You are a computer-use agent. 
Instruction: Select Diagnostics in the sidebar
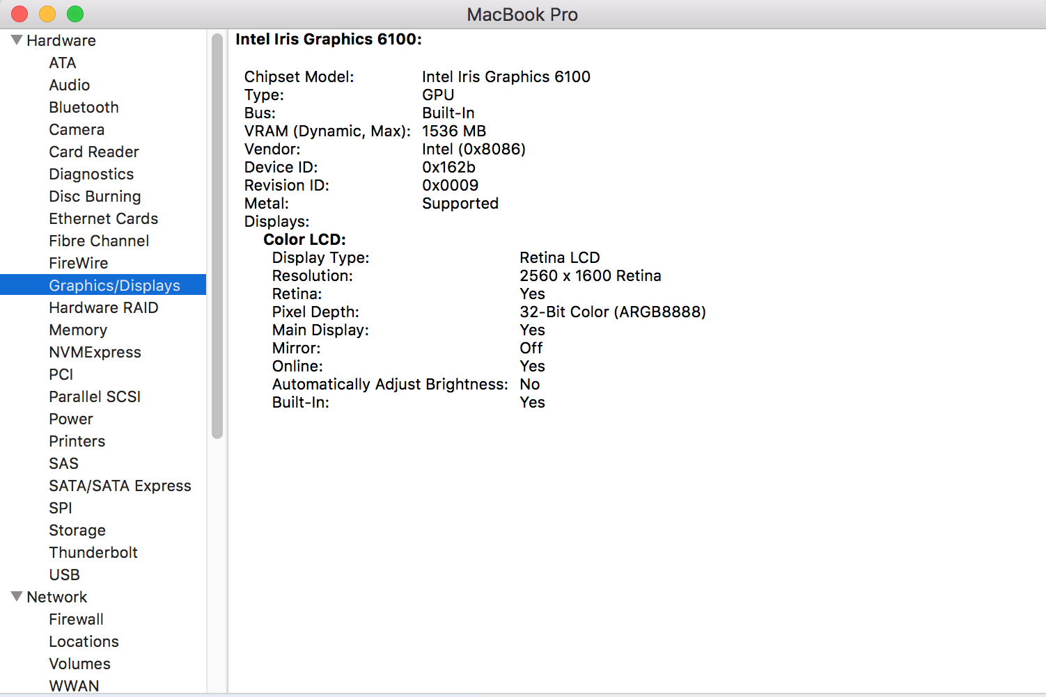point(91,174)
